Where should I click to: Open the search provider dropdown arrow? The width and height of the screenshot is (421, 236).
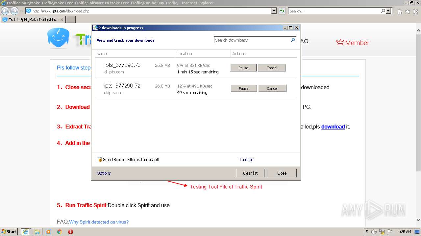(389, 11)
